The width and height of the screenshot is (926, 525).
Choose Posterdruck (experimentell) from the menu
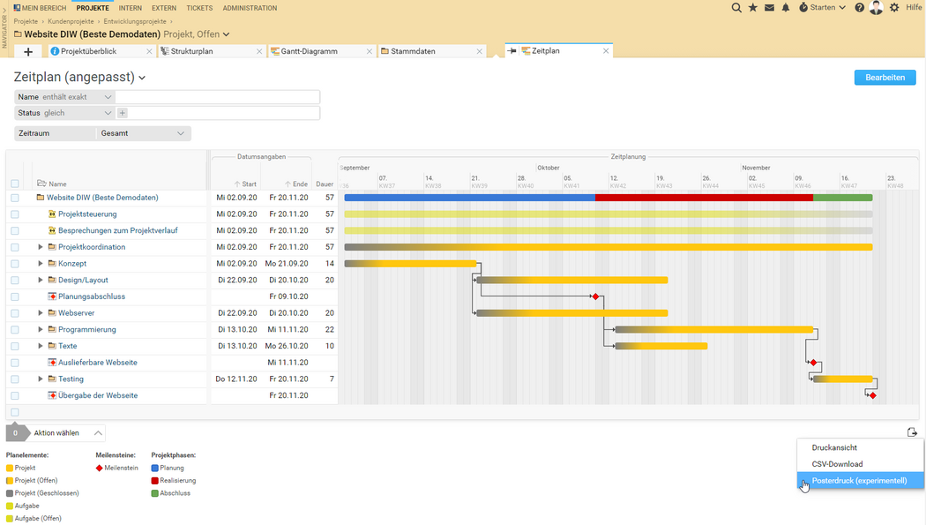(x=859, y=481)
